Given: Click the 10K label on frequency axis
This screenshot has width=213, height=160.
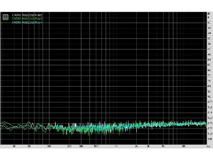Looking at the screenshot, I should point(184,146).
